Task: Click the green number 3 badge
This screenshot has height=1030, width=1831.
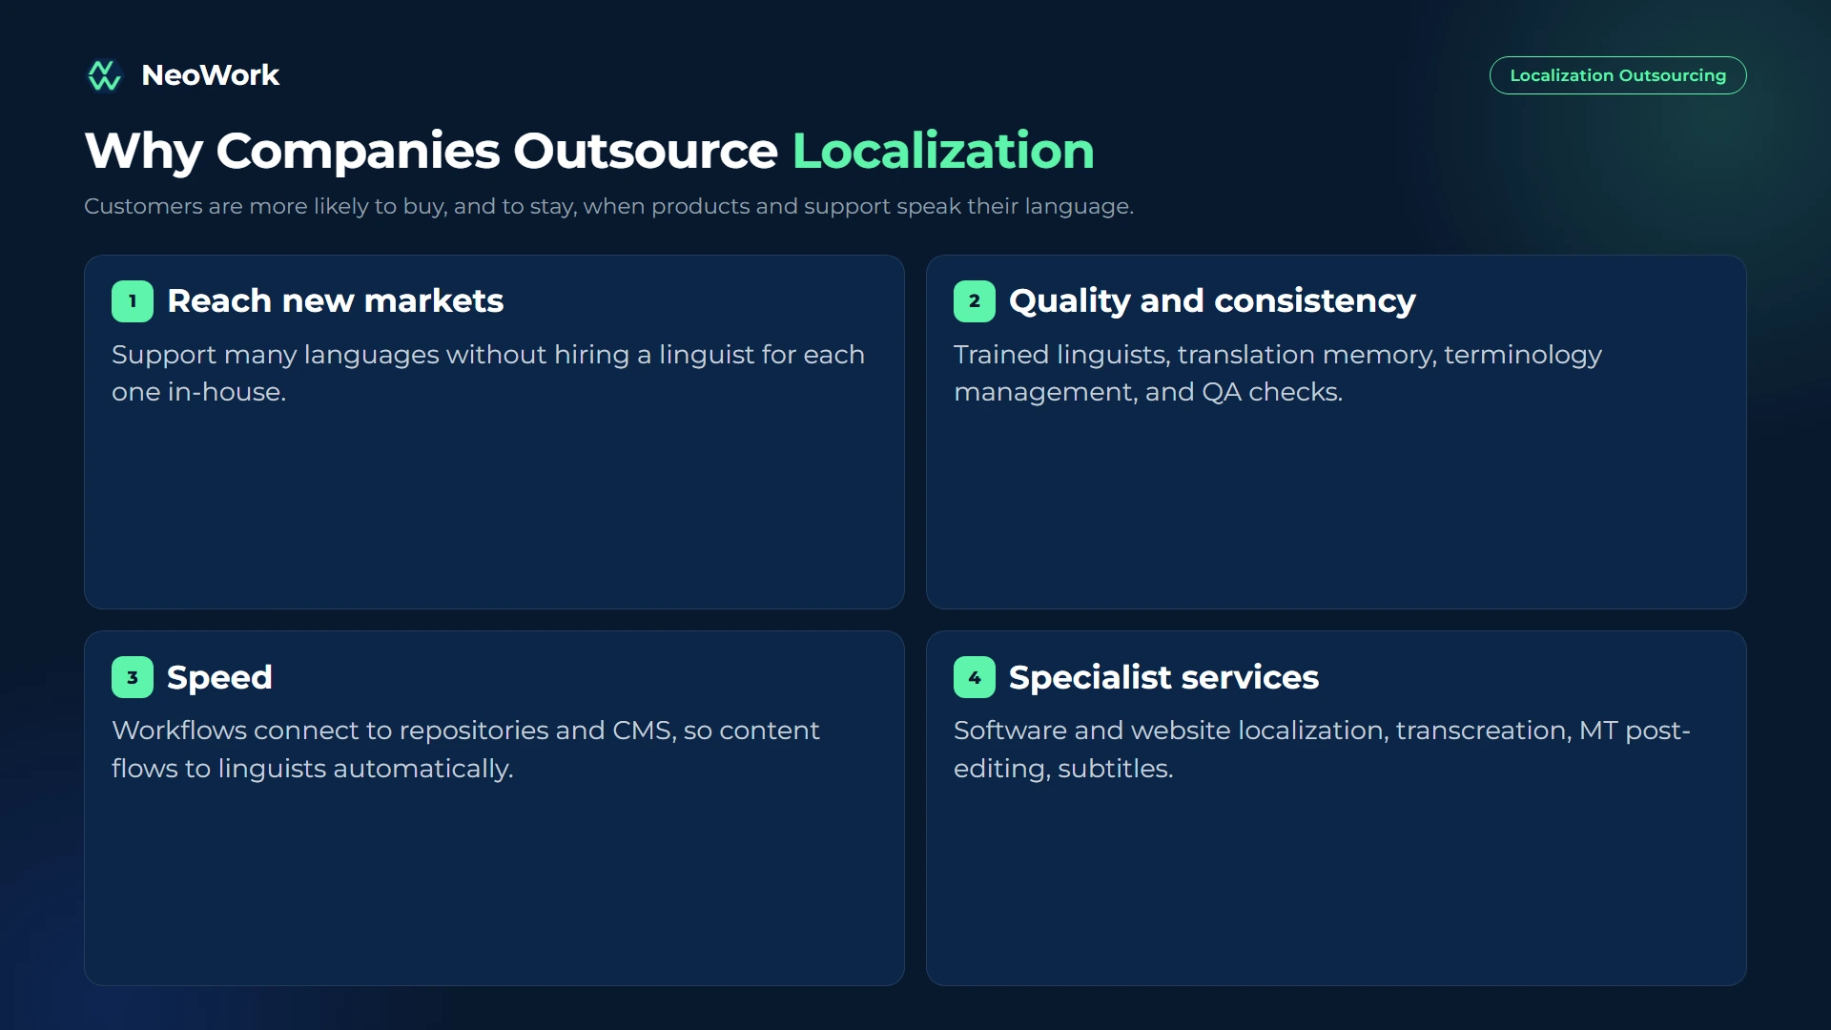Action: pos(133,677)
